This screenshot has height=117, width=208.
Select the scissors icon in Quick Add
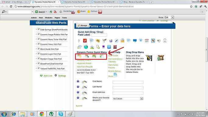pos(104,41)
